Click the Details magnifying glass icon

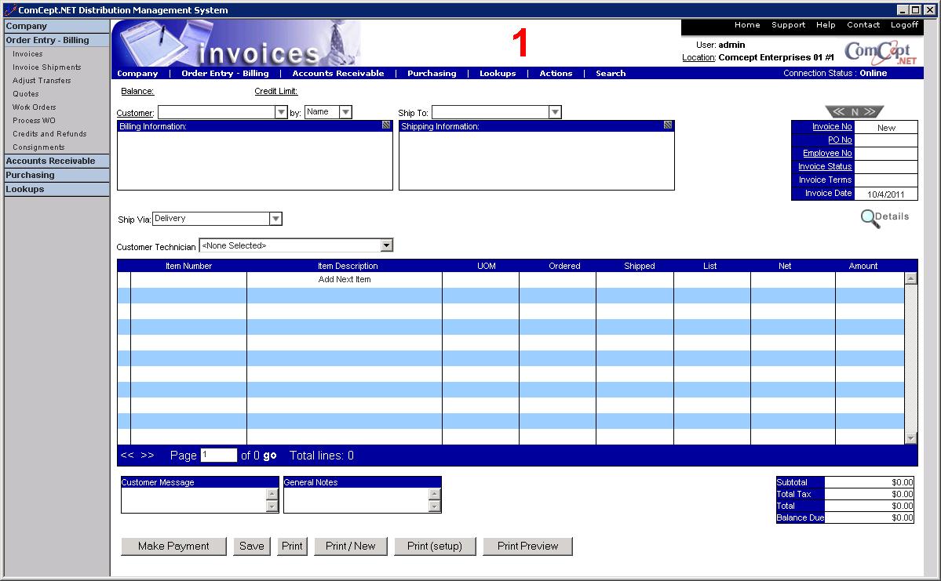tap(870, 219)
